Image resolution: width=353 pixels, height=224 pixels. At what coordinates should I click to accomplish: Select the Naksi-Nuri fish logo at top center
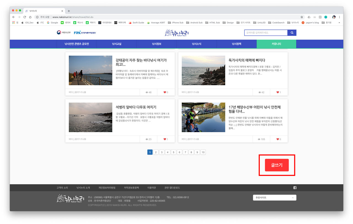176,33
